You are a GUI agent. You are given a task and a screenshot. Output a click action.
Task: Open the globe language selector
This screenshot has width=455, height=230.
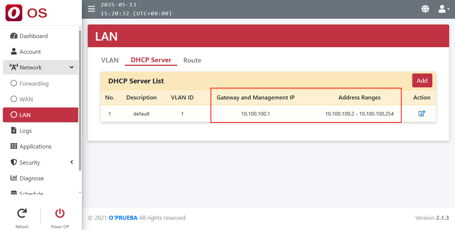425,9
